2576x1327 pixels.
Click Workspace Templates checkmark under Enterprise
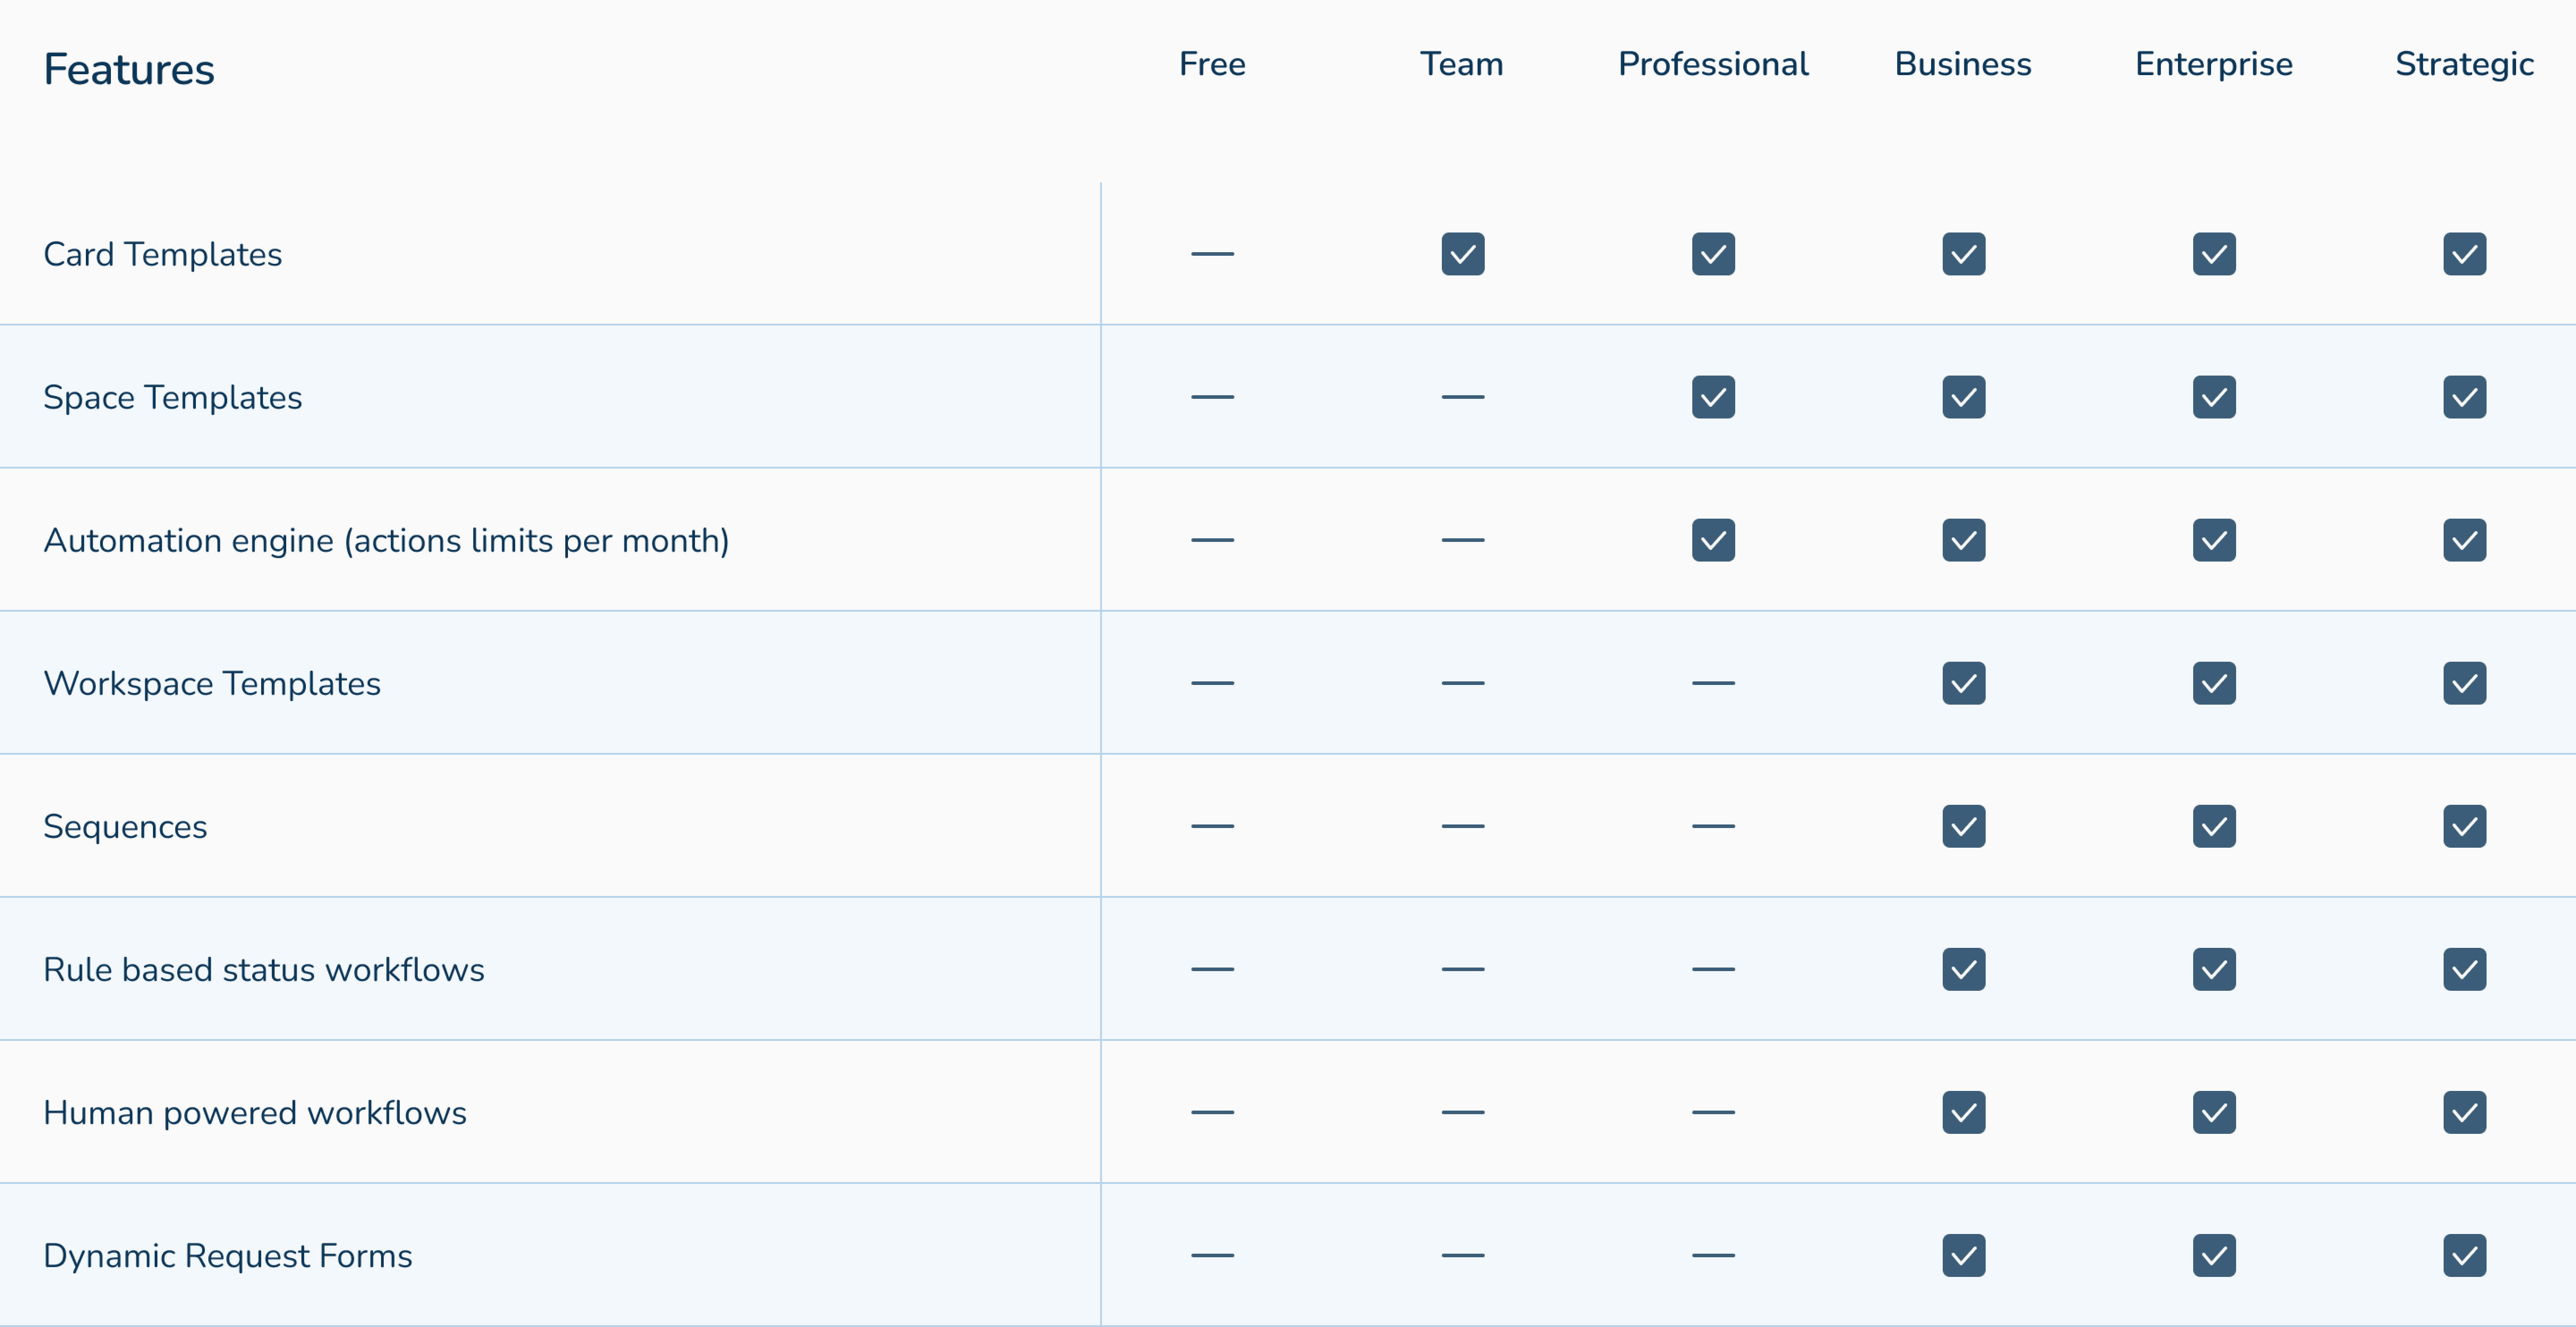(2214, 683)
